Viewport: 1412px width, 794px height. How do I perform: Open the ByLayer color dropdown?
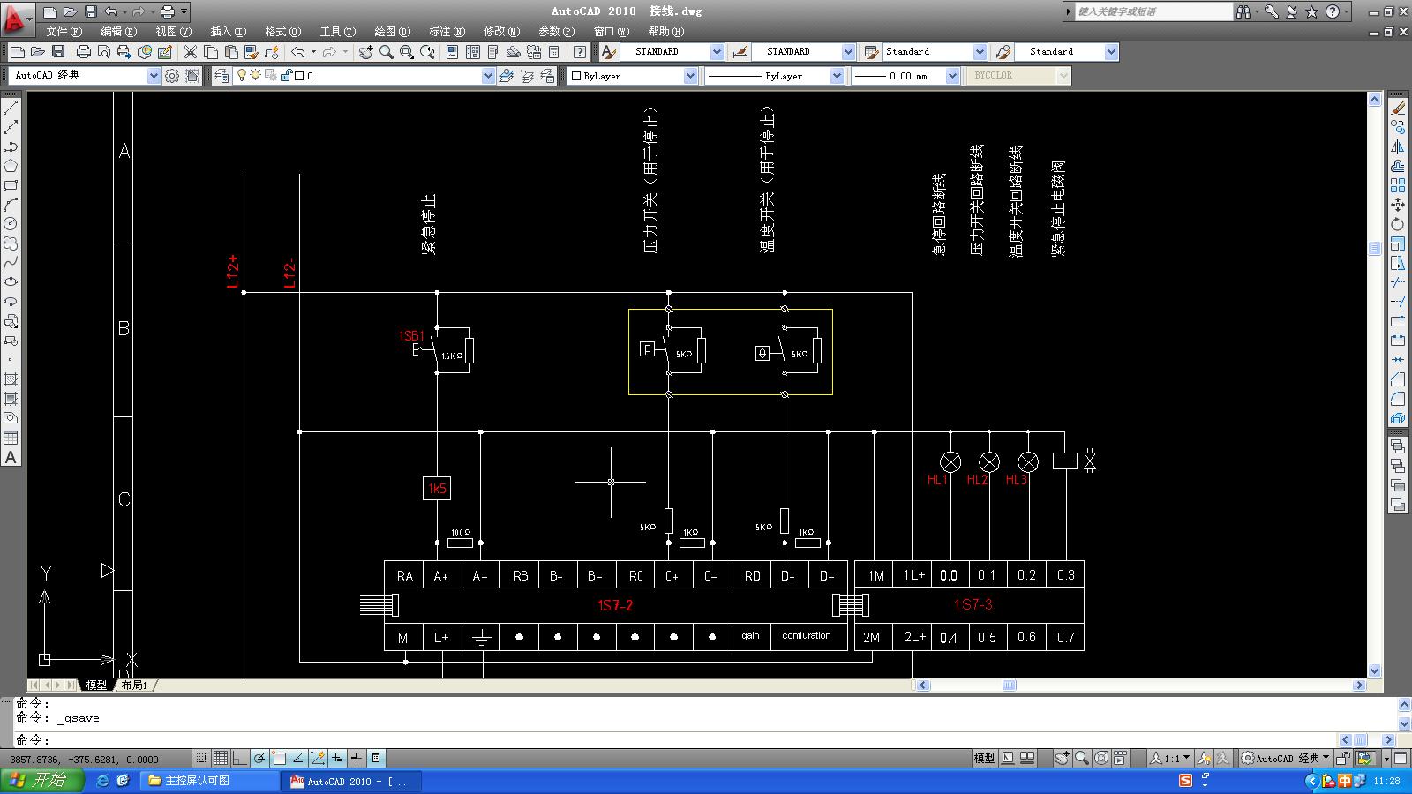690,76
